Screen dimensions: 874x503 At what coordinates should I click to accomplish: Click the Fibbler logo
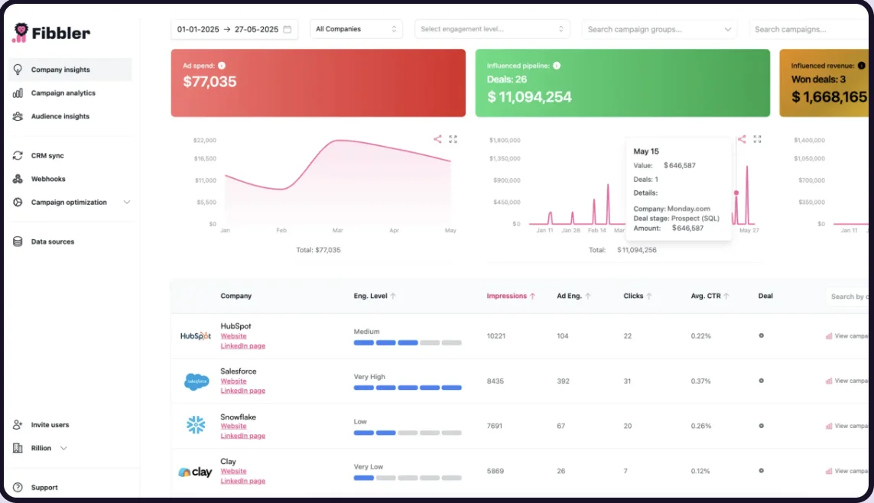[50, 34]
